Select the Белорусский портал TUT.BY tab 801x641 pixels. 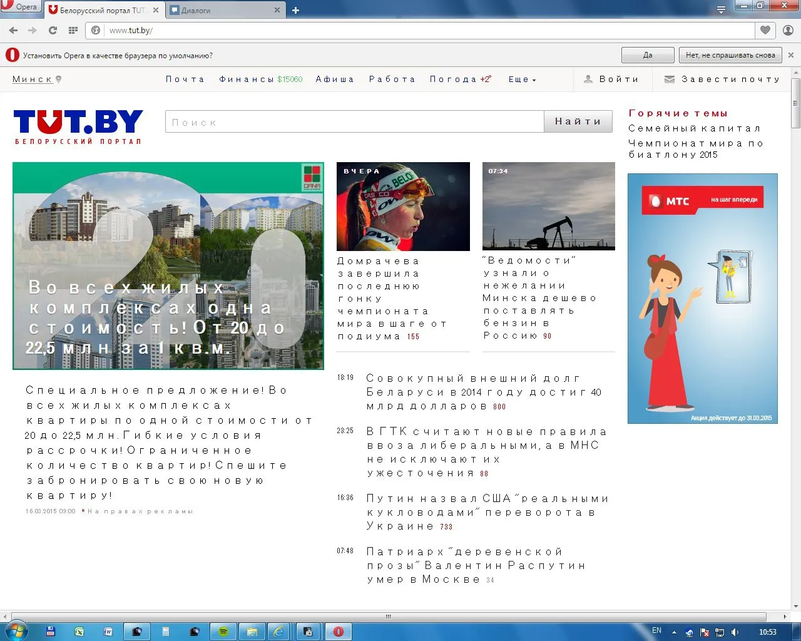(x=103, y=10)
